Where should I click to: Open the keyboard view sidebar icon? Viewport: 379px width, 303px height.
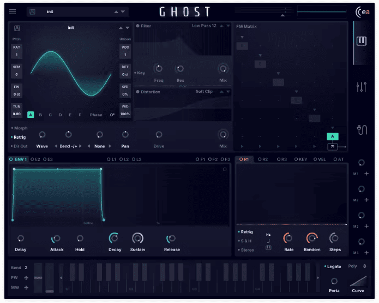tap(362, 40)
